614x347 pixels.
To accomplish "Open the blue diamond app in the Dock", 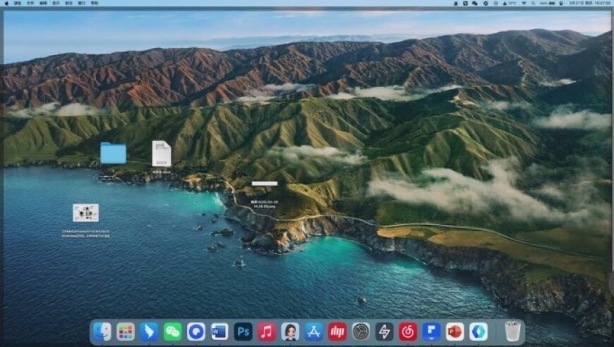I will pyautogui.click(x=478, y=331).
